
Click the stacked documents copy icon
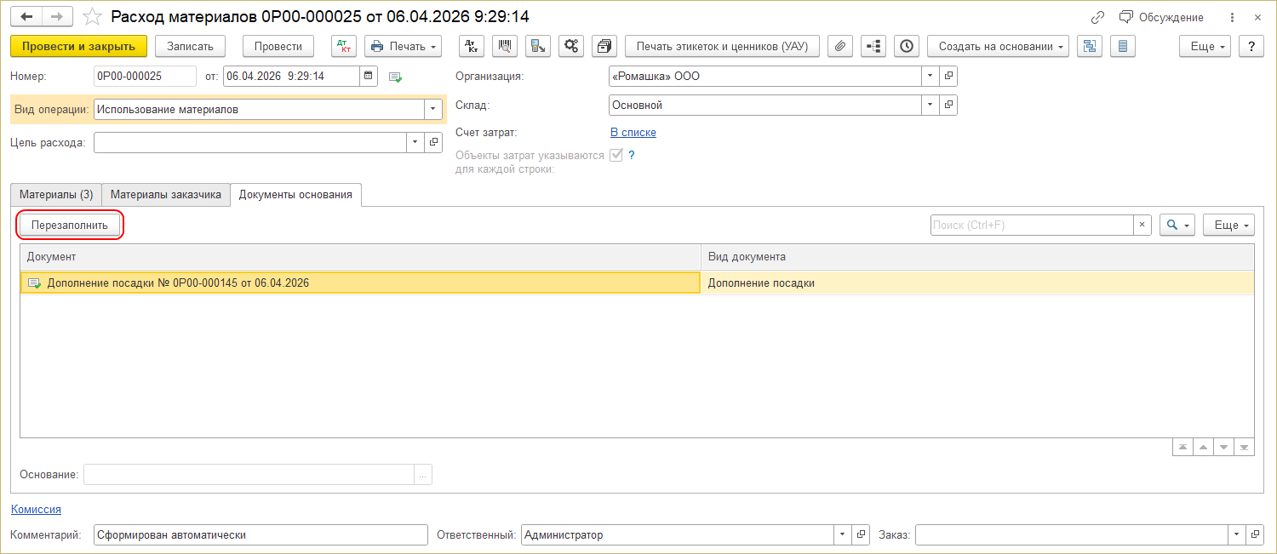click(x=604, y=46)
